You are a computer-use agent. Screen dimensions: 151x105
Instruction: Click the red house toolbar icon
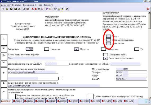tap(33, 9)
